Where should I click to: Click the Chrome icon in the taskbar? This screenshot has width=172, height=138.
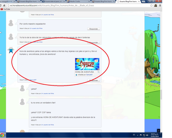coord(2,135)
